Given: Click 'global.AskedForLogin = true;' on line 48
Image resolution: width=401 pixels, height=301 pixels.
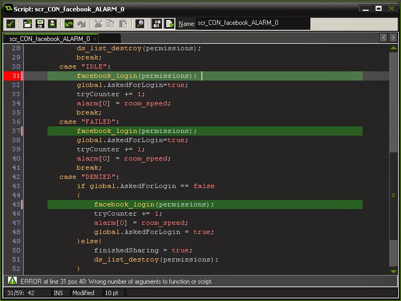Looking at the screenshot, I should coord(154,232).
